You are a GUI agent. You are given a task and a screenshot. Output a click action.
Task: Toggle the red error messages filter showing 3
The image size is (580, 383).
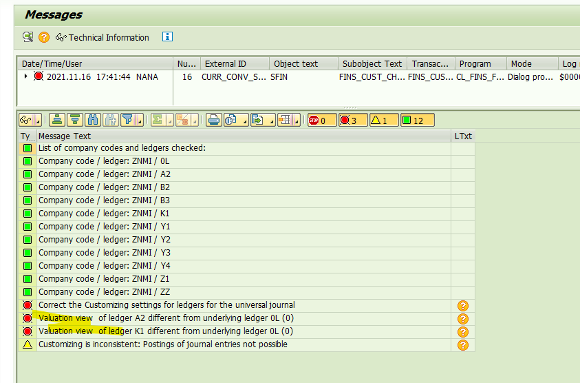pyautogui.click(x=352, y=120)
